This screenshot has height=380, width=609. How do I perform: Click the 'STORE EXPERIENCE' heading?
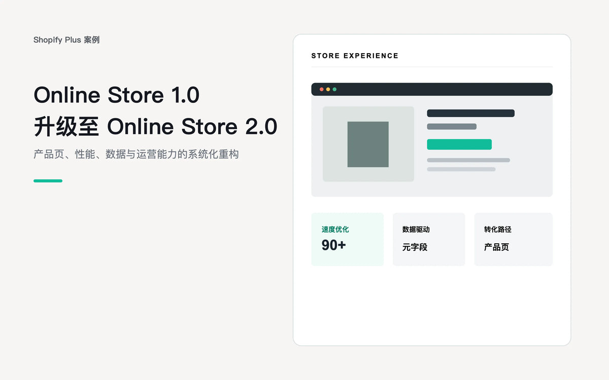coord(355,56)
